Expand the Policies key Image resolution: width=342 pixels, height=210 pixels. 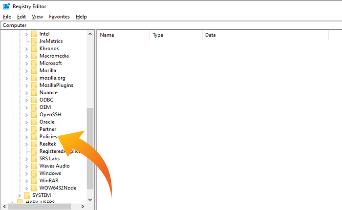point(26,137)
